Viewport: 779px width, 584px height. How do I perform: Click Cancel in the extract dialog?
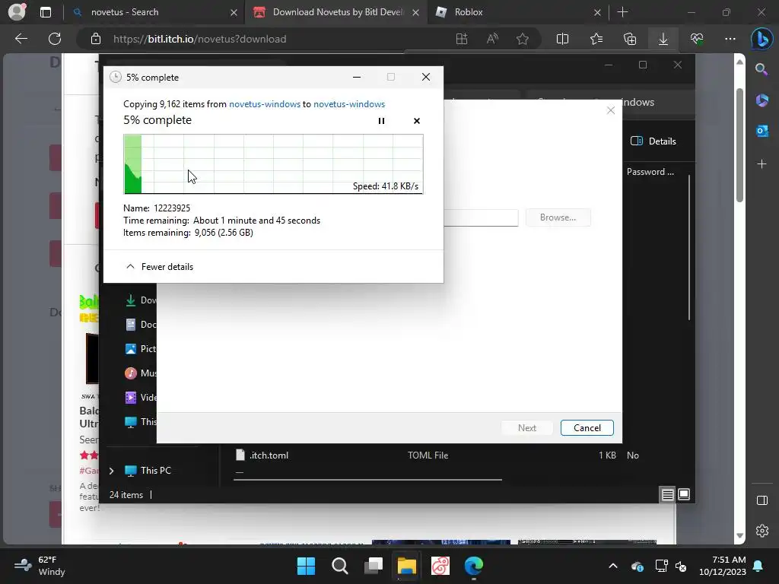pos(587,427)
